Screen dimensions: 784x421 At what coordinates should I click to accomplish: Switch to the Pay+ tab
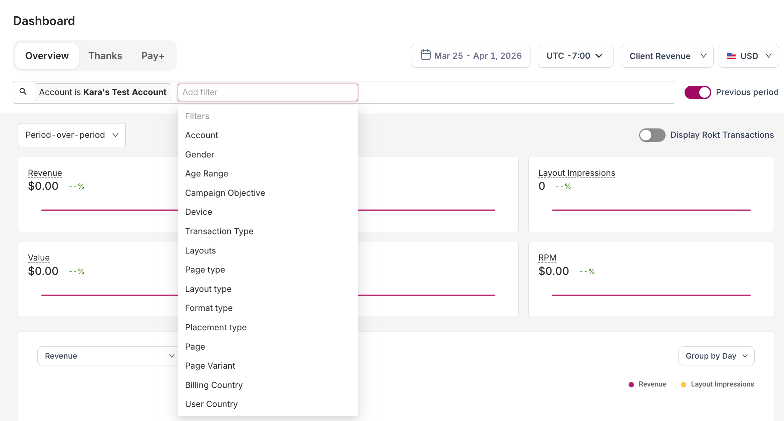(152, 55)
